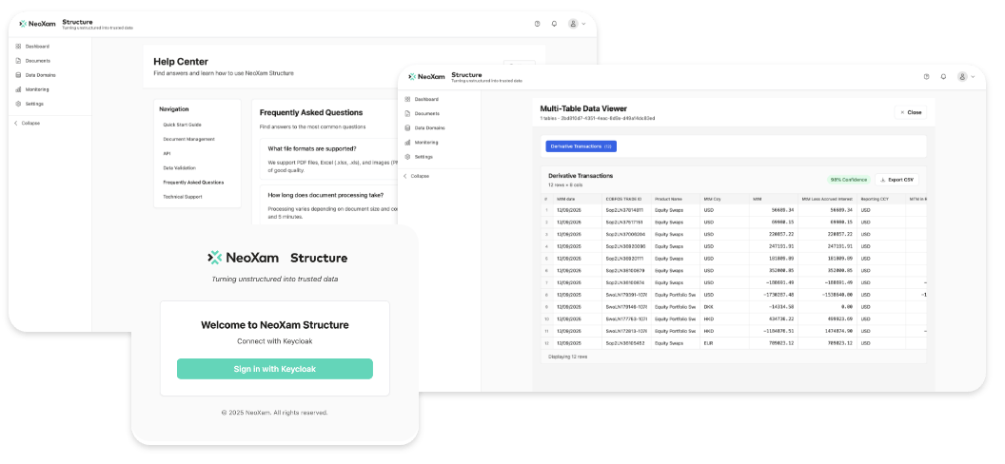Select Quick Start Guide in Navigation panel
Viewport: 1005px width, 464px height.
pos(182,125)
